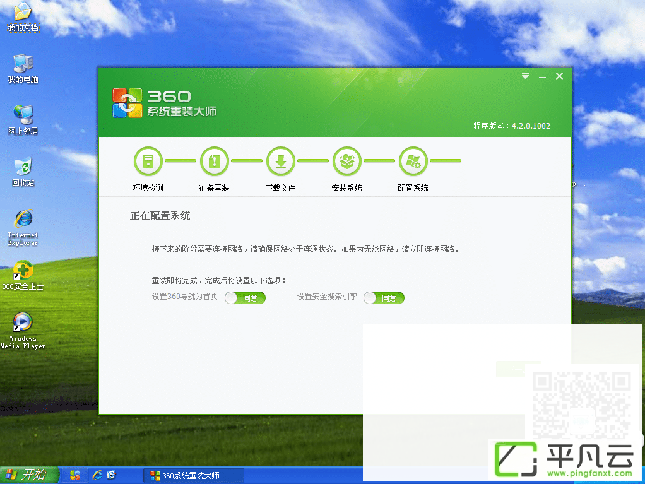Click the 下载文件 step icon
This screenshot has width=645, height=484.
point(281,161)
